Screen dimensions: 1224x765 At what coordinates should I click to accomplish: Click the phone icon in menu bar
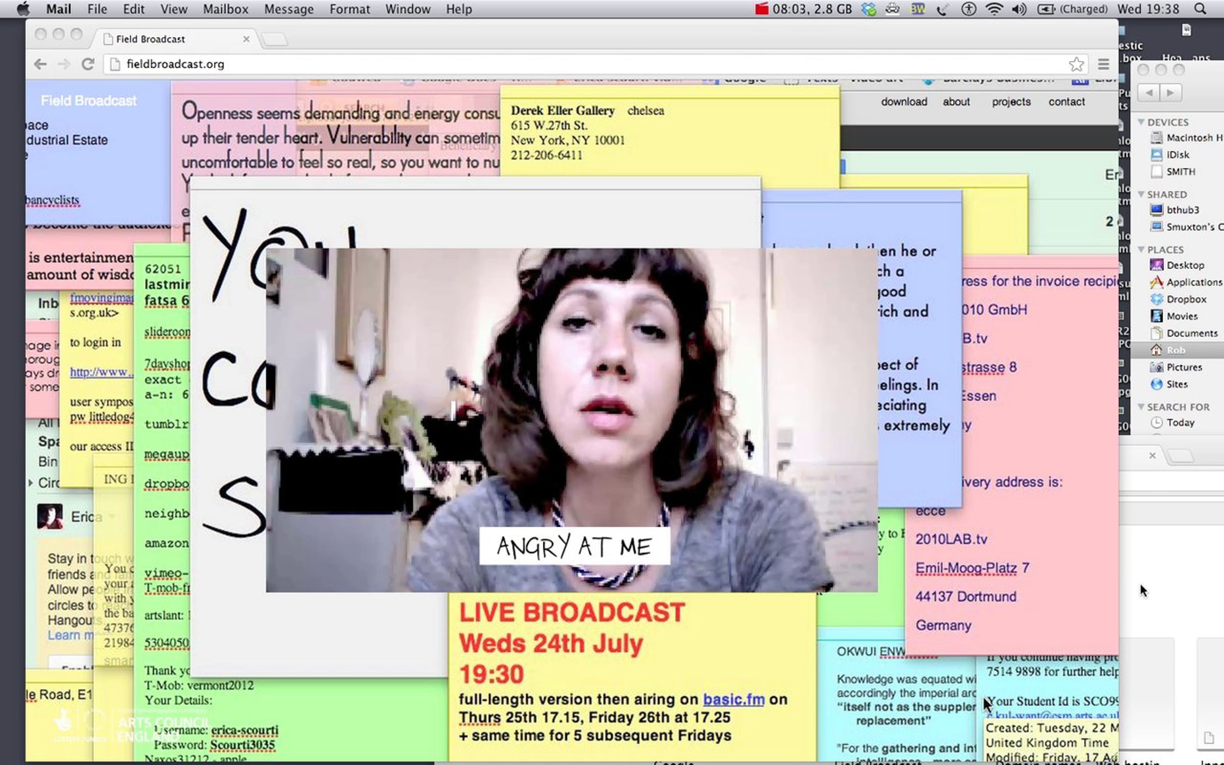point(942,9)
